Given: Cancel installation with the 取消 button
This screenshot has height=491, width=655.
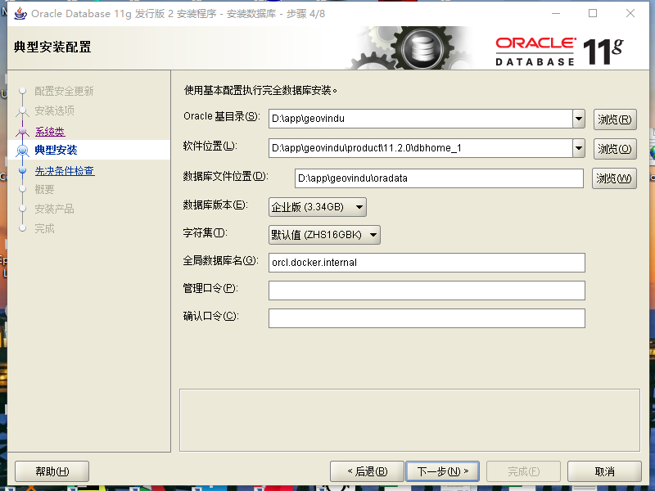Looking at the screenshot, I should (604, 471).
